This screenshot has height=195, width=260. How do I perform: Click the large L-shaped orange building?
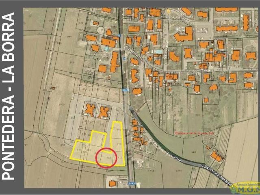click(184, 35)
